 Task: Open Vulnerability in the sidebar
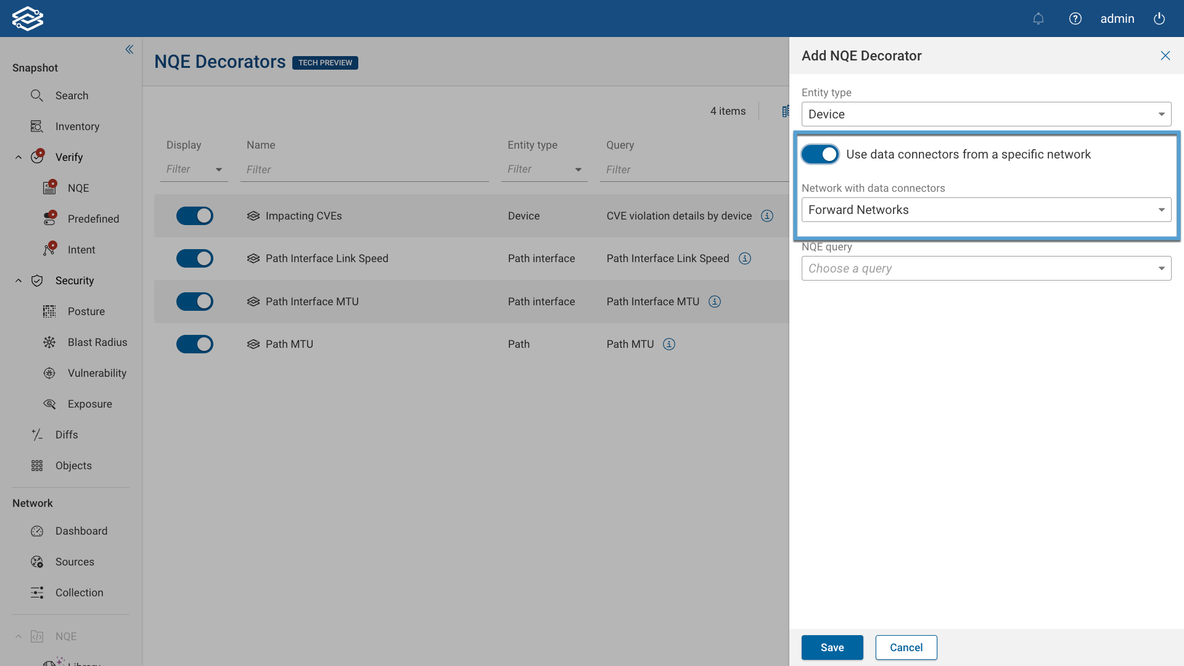pos(97,373)
